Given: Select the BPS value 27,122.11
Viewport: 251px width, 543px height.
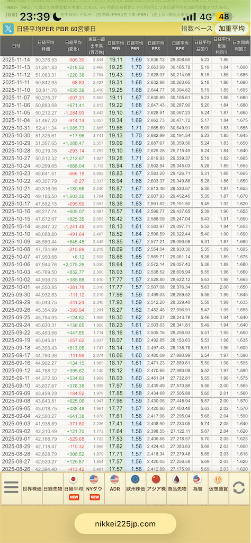Looking at the screenshot, I should click(x=180, y=431).
